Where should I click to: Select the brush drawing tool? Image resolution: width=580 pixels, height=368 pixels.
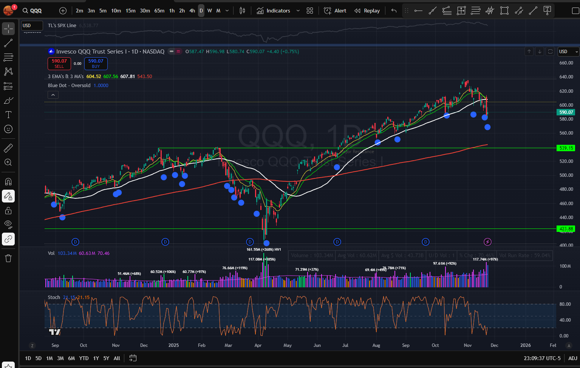(x=8, y=100)
